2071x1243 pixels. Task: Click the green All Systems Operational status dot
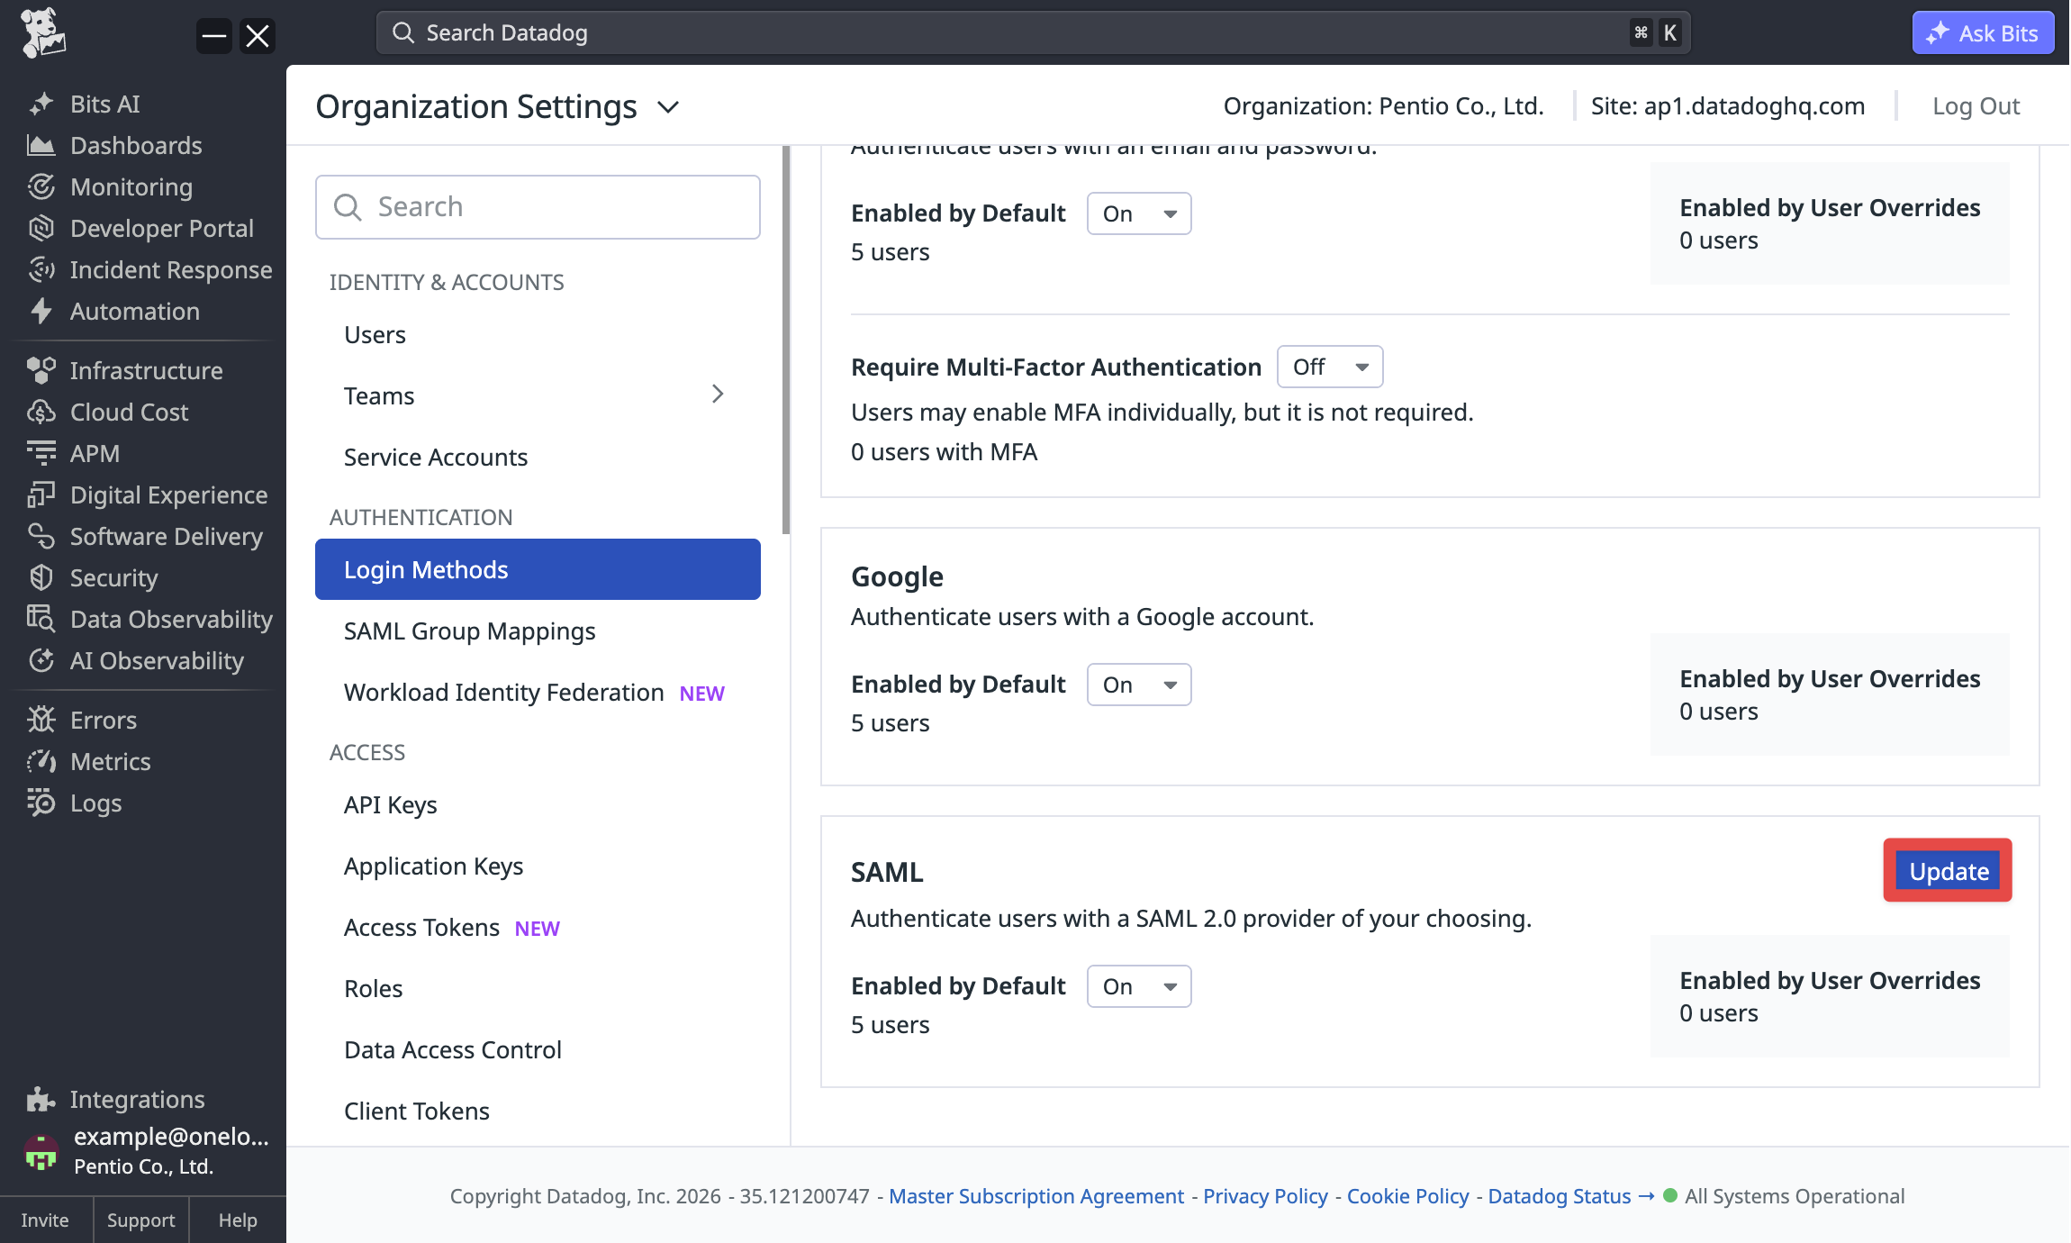[x=1670, y=1195]
